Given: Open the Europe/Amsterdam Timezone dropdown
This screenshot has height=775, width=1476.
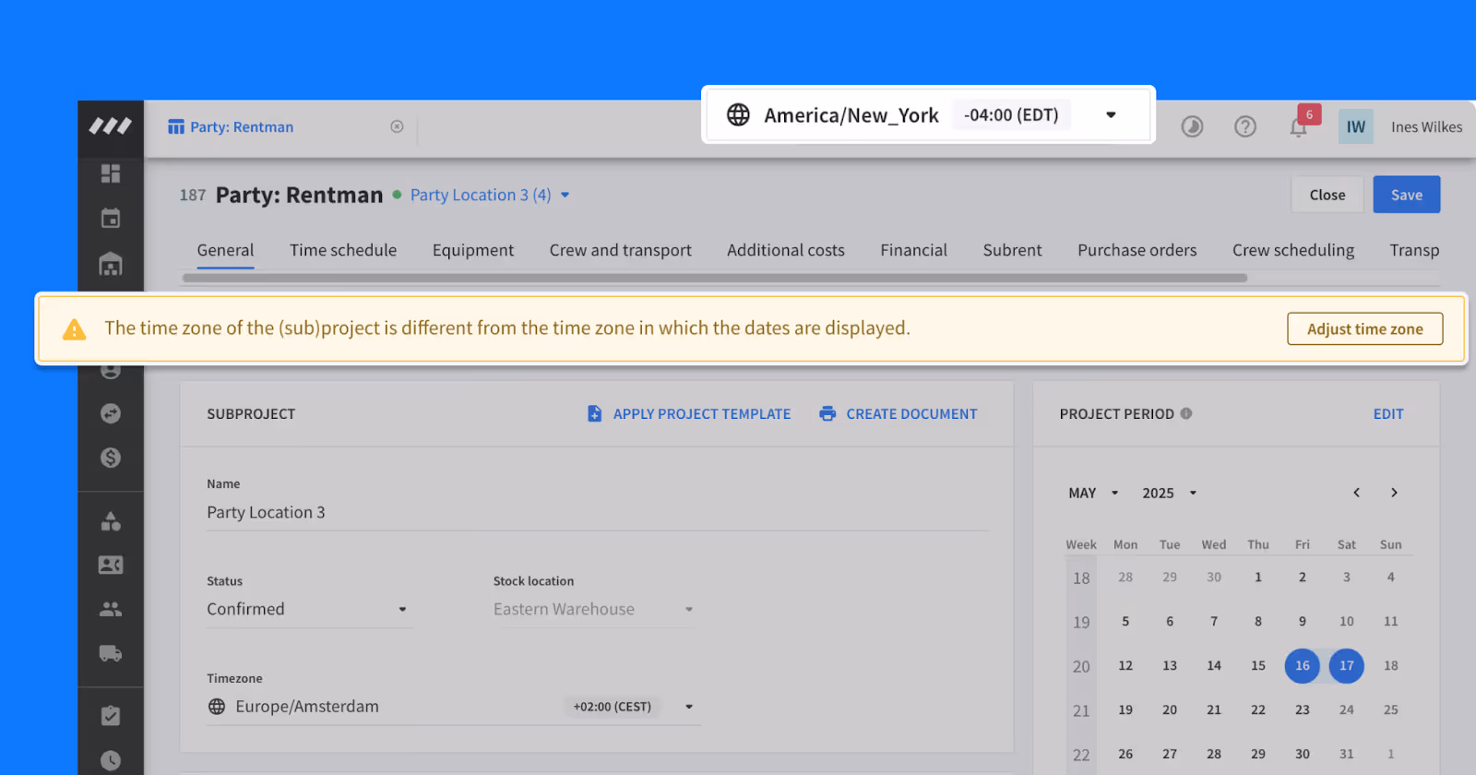Looking at the screenshot, I should [x=453, y=707].
